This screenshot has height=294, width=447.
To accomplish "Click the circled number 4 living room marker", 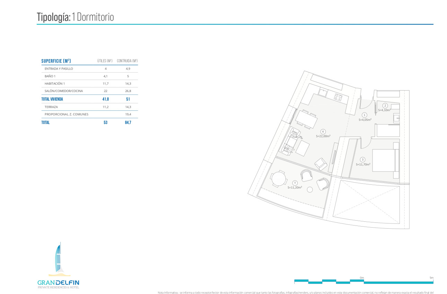I will 323,131.
